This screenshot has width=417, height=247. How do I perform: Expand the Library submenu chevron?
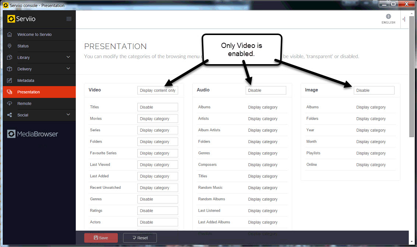68,57
